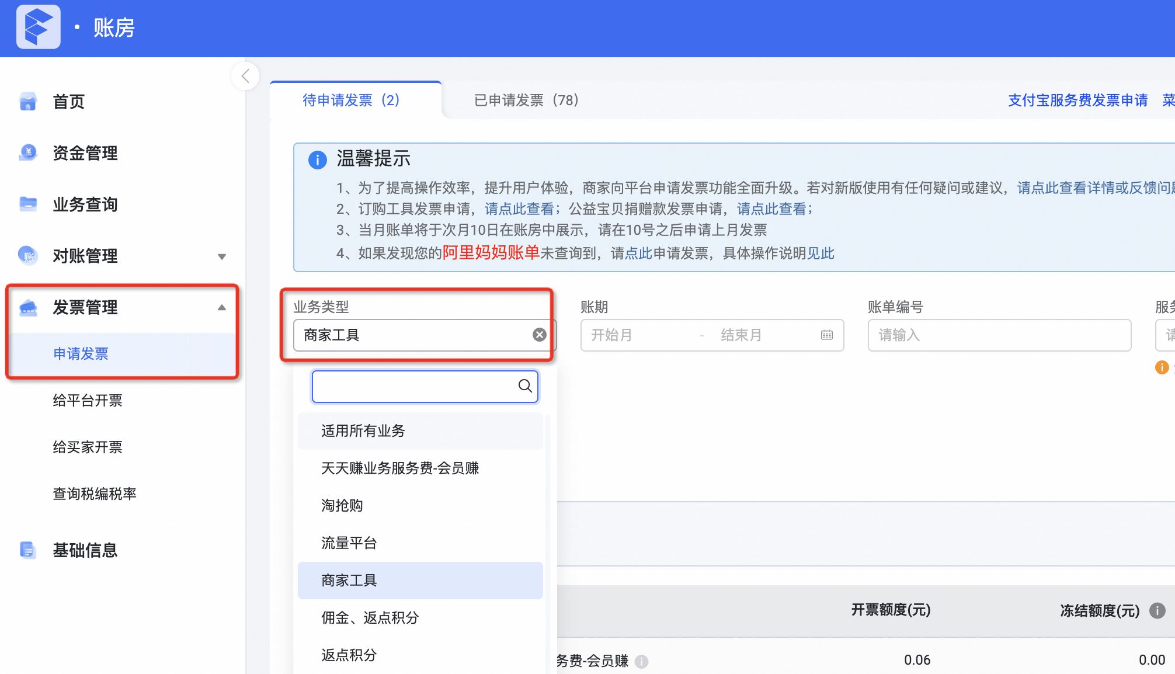Choose 返点积分 option
This screenshot has height=674, width=1175.
point(420,655)
